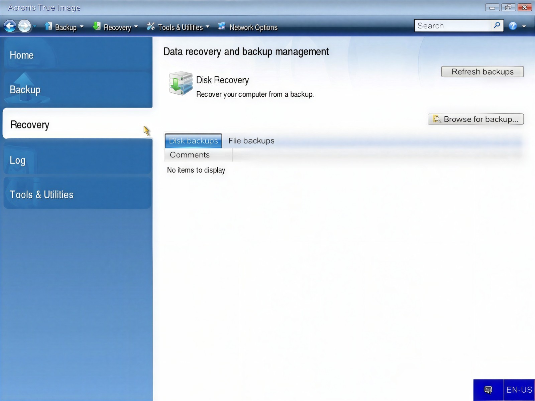Click the Tools & Utilities wrench icon

click(151, 26)
